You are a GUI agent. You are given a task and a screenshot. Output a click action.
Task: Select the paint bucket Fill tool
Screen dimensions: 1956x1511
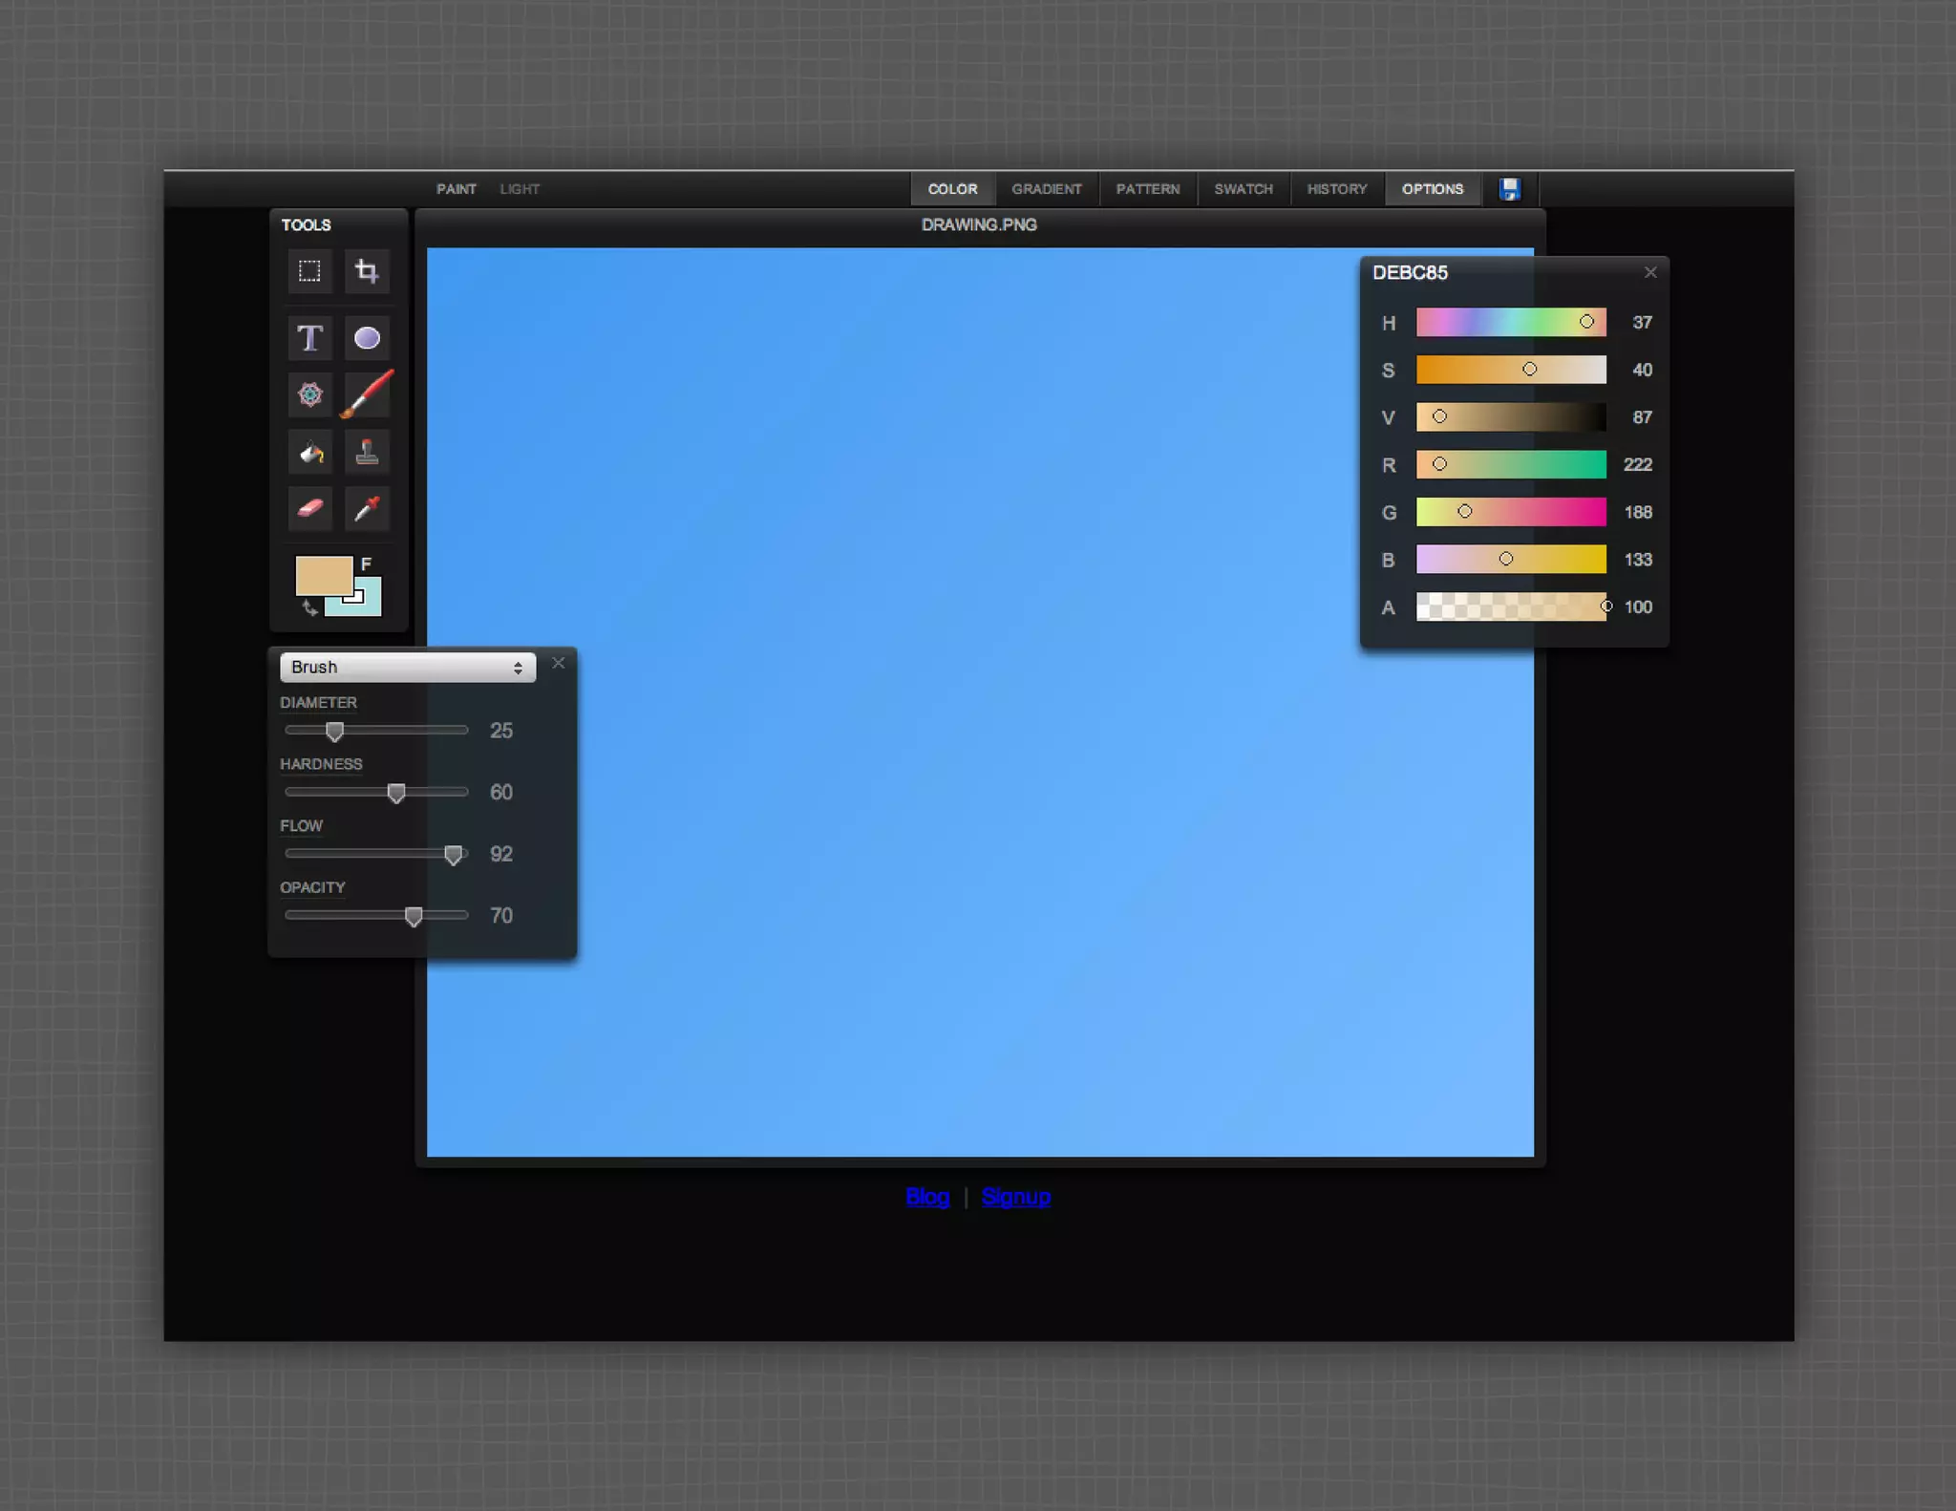[309, 452]
